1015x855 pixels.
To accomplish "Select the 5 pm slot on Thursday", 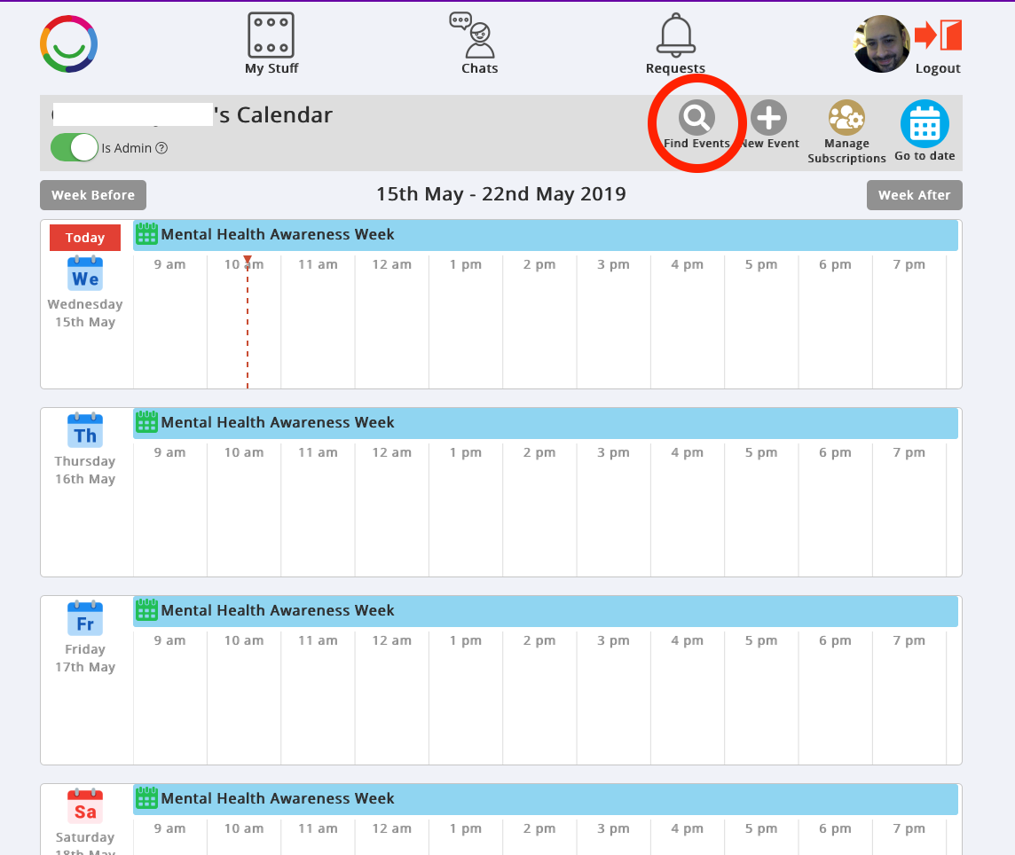I will point(761,509).
